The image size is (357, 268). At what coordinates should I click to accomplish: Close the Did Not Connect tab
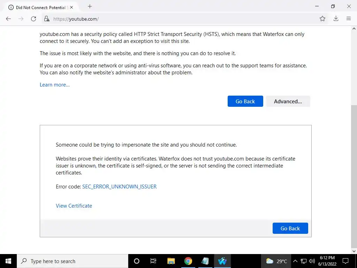coord(71,8)
